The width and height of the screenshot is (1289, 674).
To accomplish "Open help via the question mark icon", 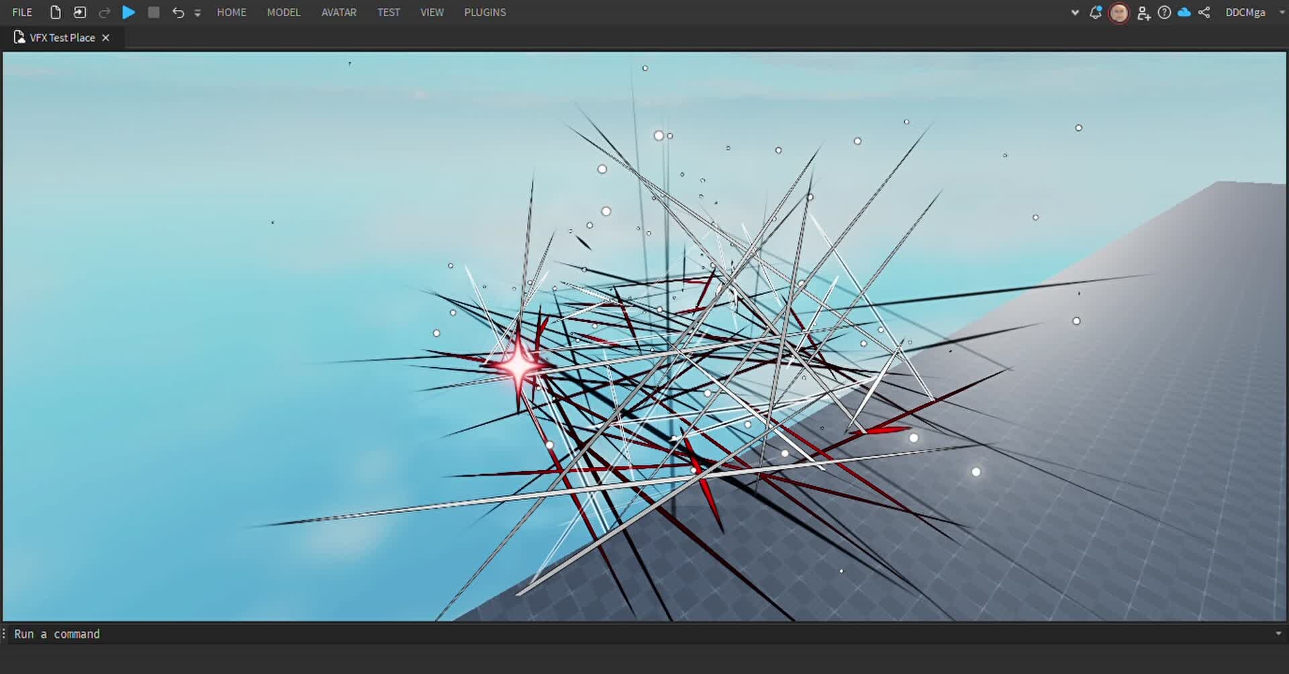I will point(1164,12).
